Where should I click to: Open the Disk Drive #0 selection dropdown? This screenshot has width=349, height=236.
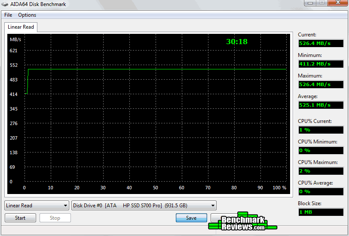pos(144,206)
